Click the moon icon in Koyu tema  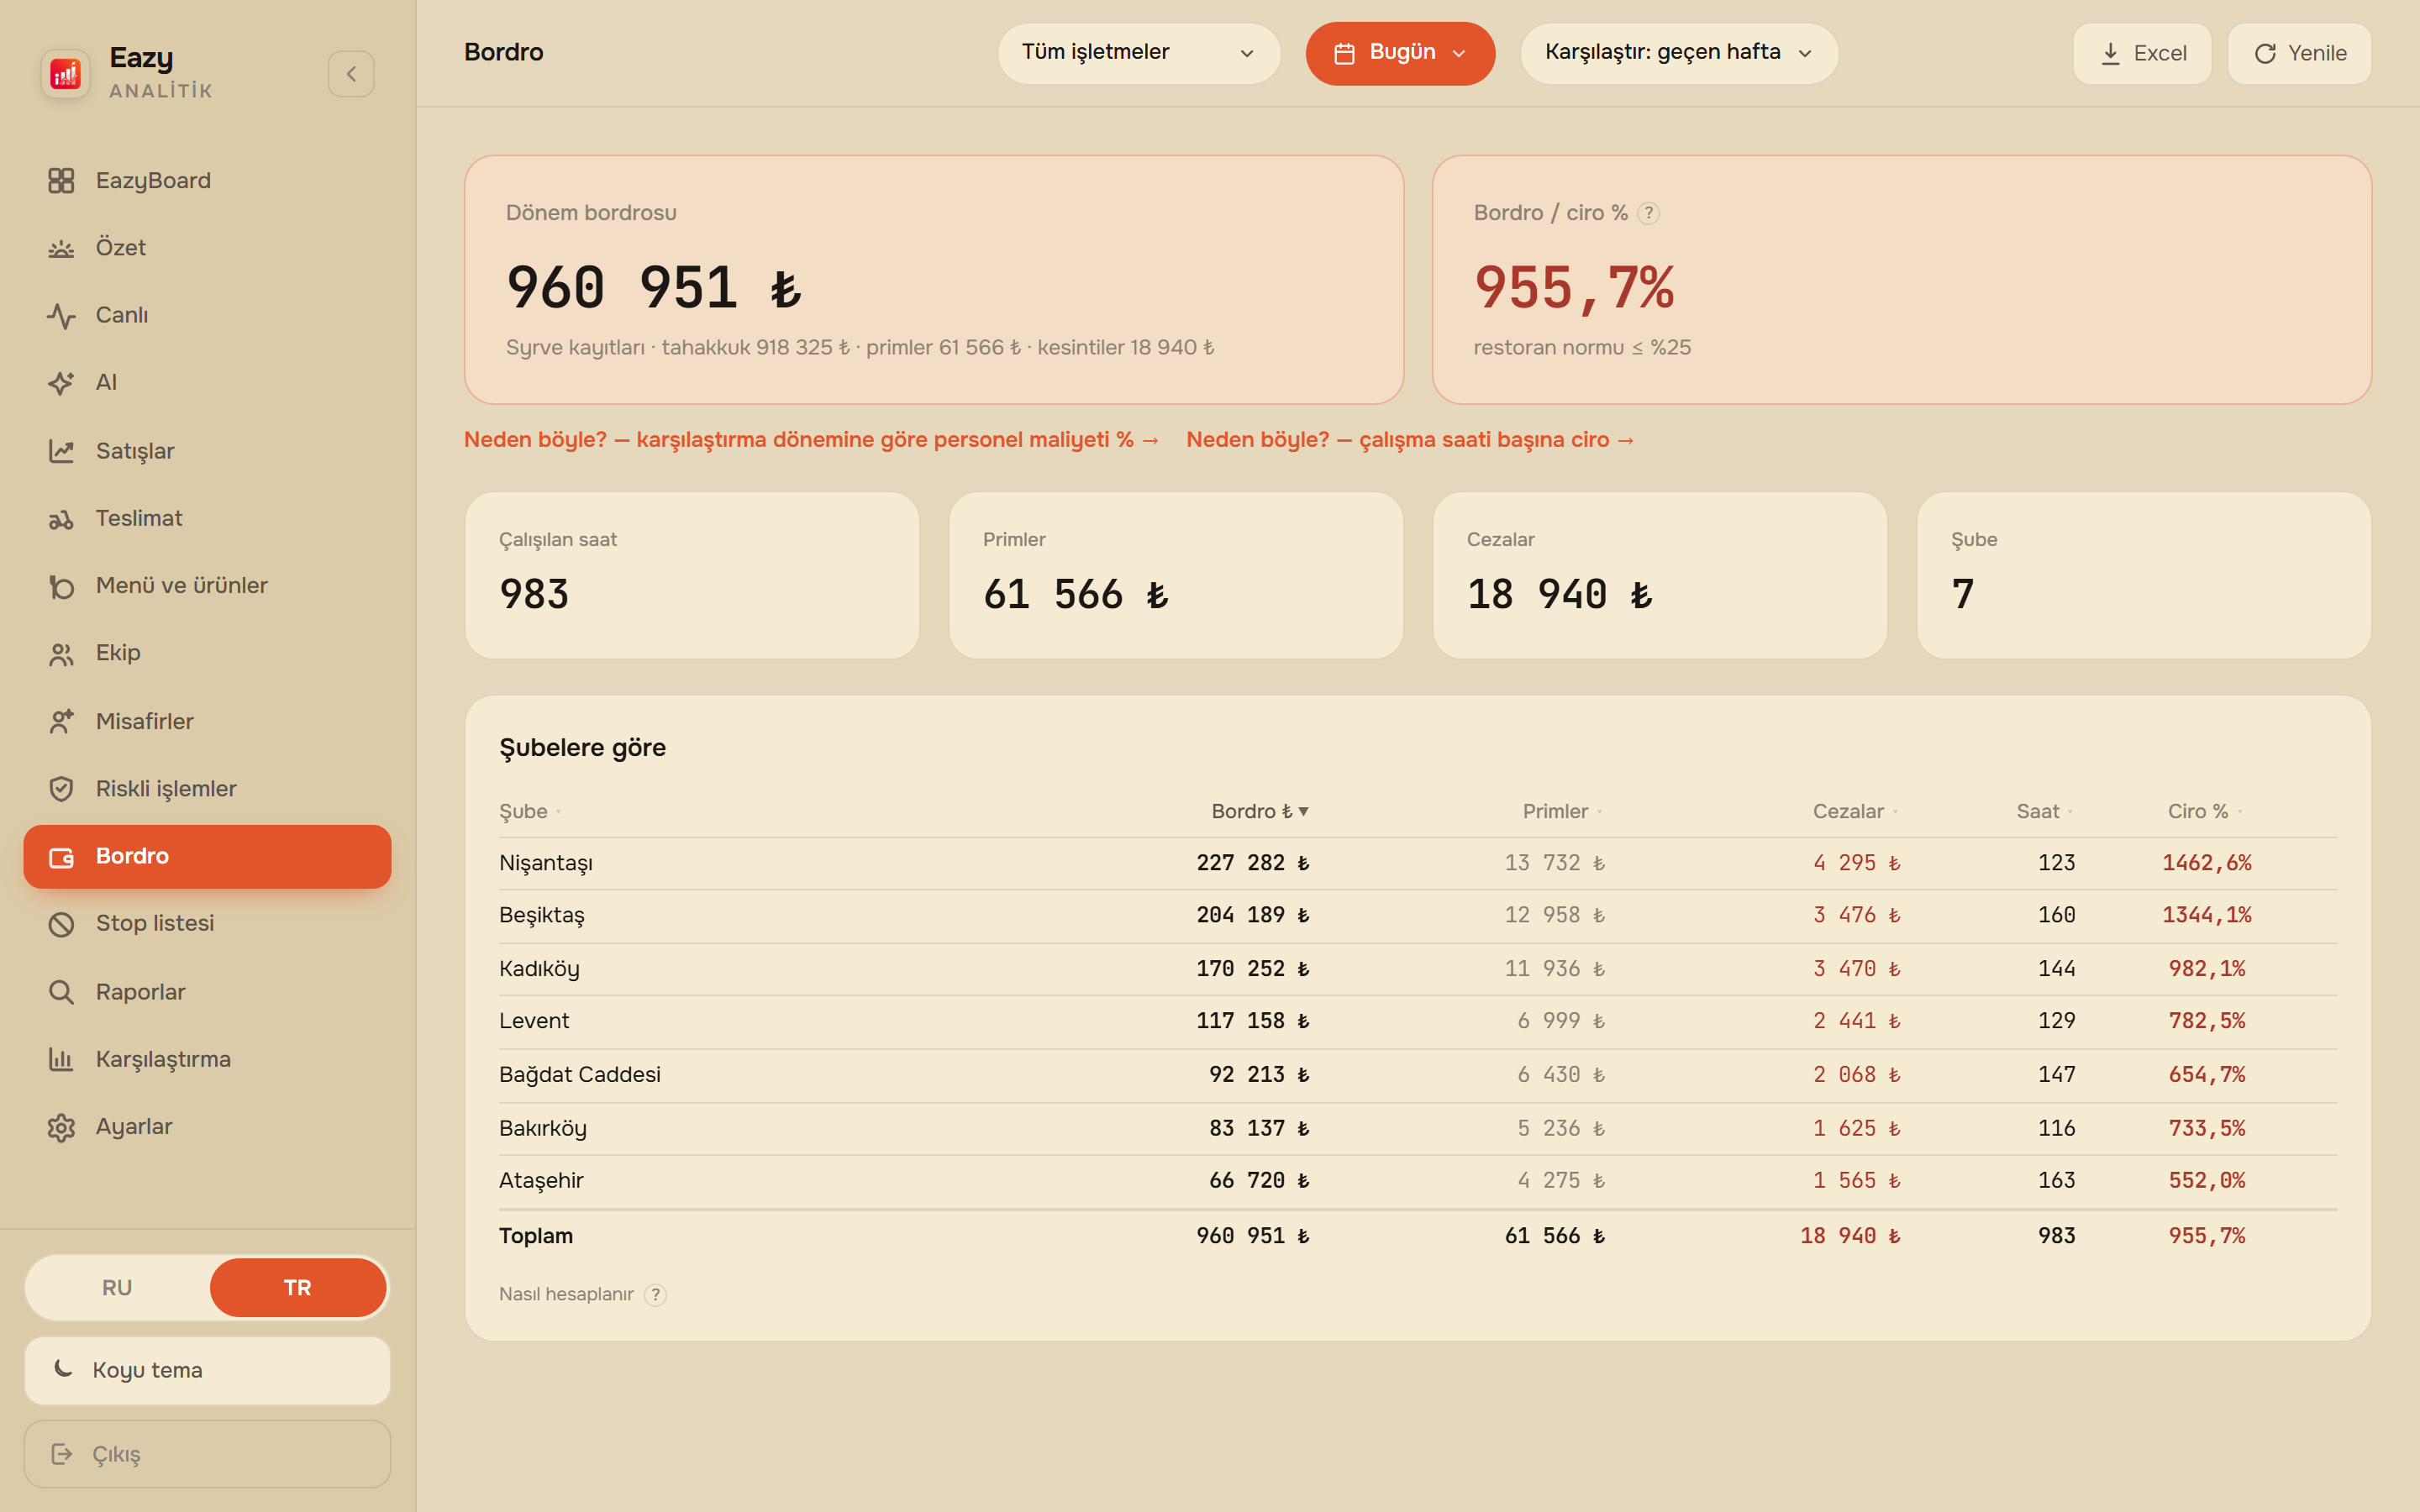pos(63,1368)
